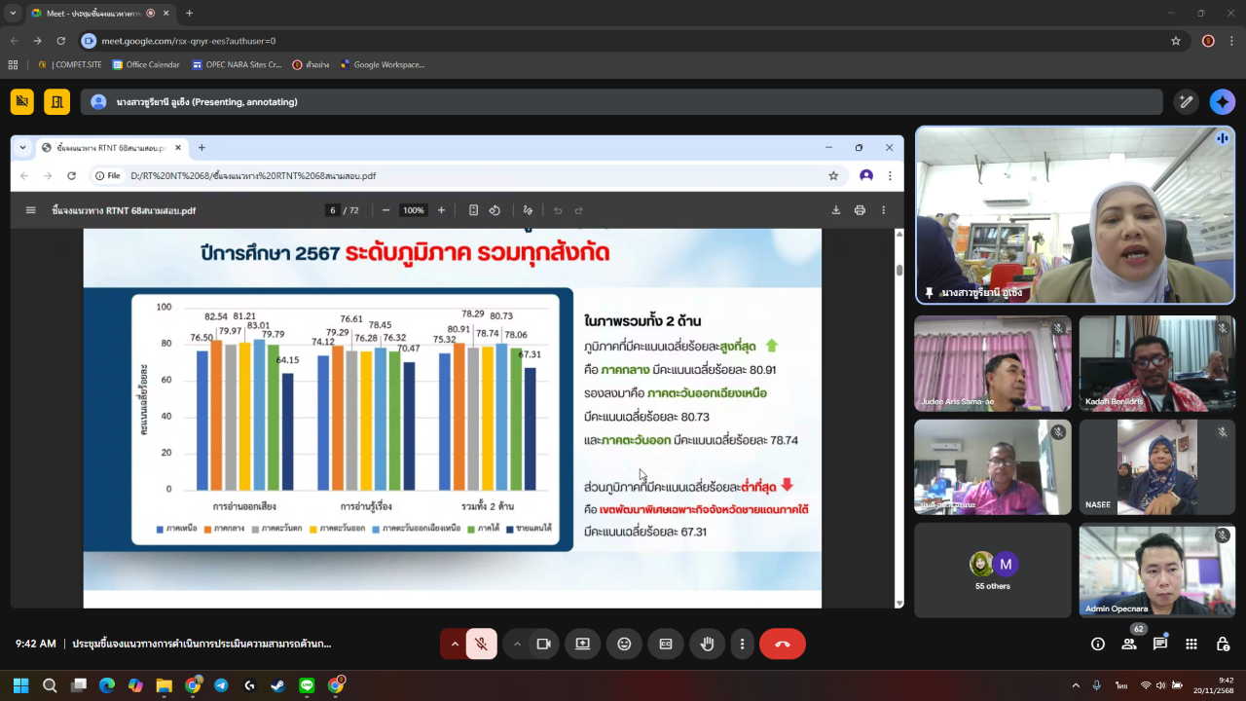Open the three-dot more options menu

(742, 644)
